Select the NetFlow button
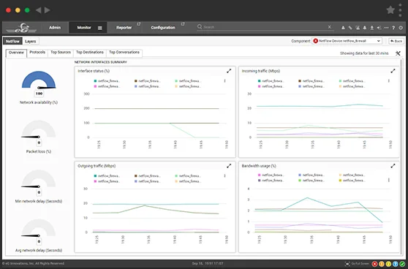The height and width of the screenshot is (269, 408). point(12,41)
